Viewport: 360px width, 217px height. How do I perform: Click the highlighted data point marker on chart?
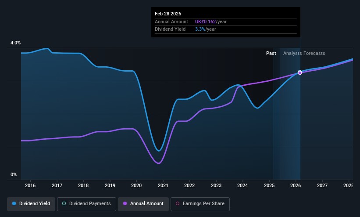click(300, 72)
